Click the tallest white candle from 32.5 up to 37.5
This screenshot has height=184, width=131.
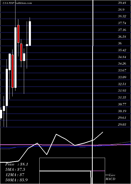click(x=15, y=58)
